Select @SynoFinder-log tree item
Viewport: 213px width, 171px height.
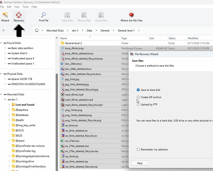pos(26,151)
